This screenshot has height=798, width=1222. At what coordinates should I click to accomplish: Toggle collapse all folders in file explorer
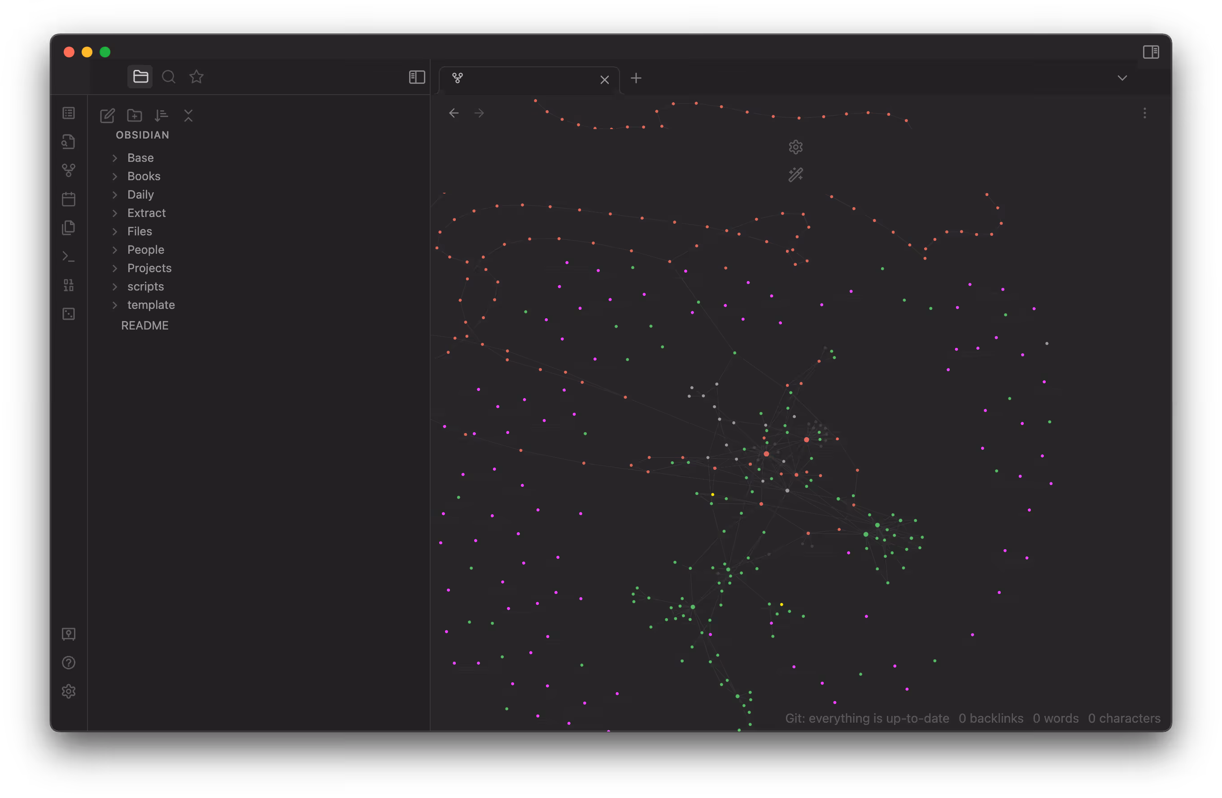pos(188,116)
